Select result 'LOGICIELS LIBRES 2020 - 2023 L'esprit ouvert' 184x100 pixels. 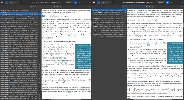[20, 10]
